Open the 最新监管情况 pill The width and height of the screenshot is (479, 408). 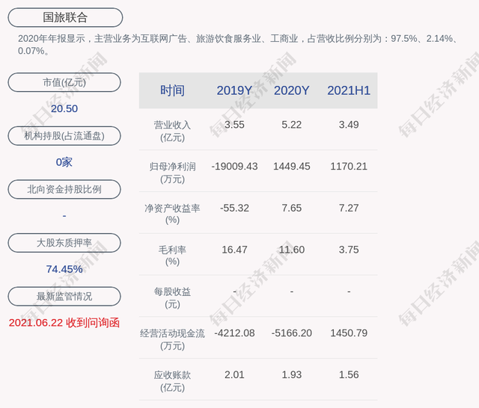[64, 296]
